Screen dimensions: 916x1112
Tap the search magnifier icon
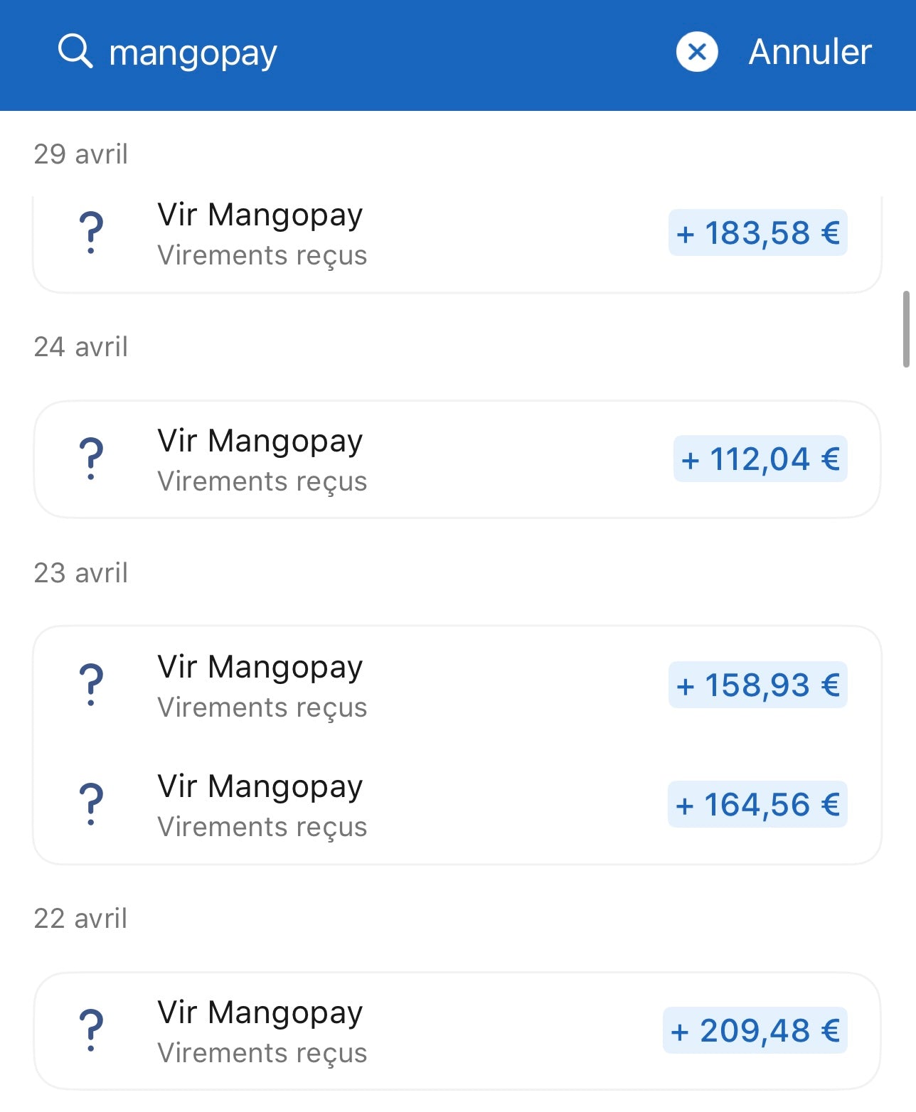coord(75,52)
